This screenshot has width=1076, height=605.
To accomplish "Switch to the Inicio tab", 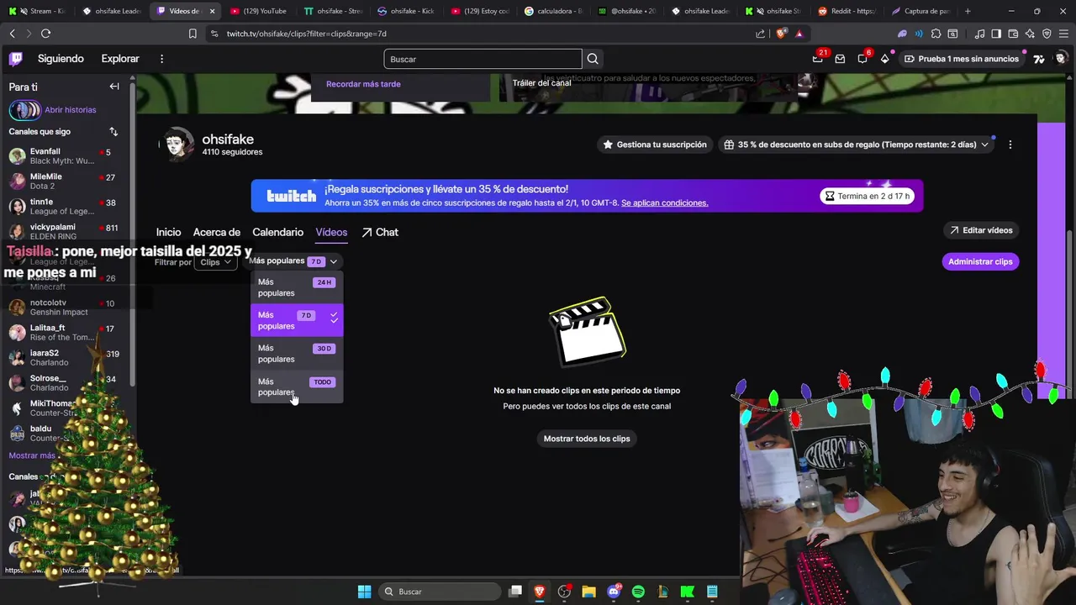I will pos(168,232).
